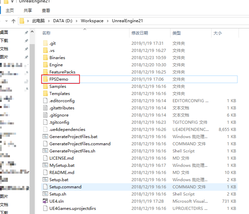Click the Setup.command file icon

pos(45,187)
